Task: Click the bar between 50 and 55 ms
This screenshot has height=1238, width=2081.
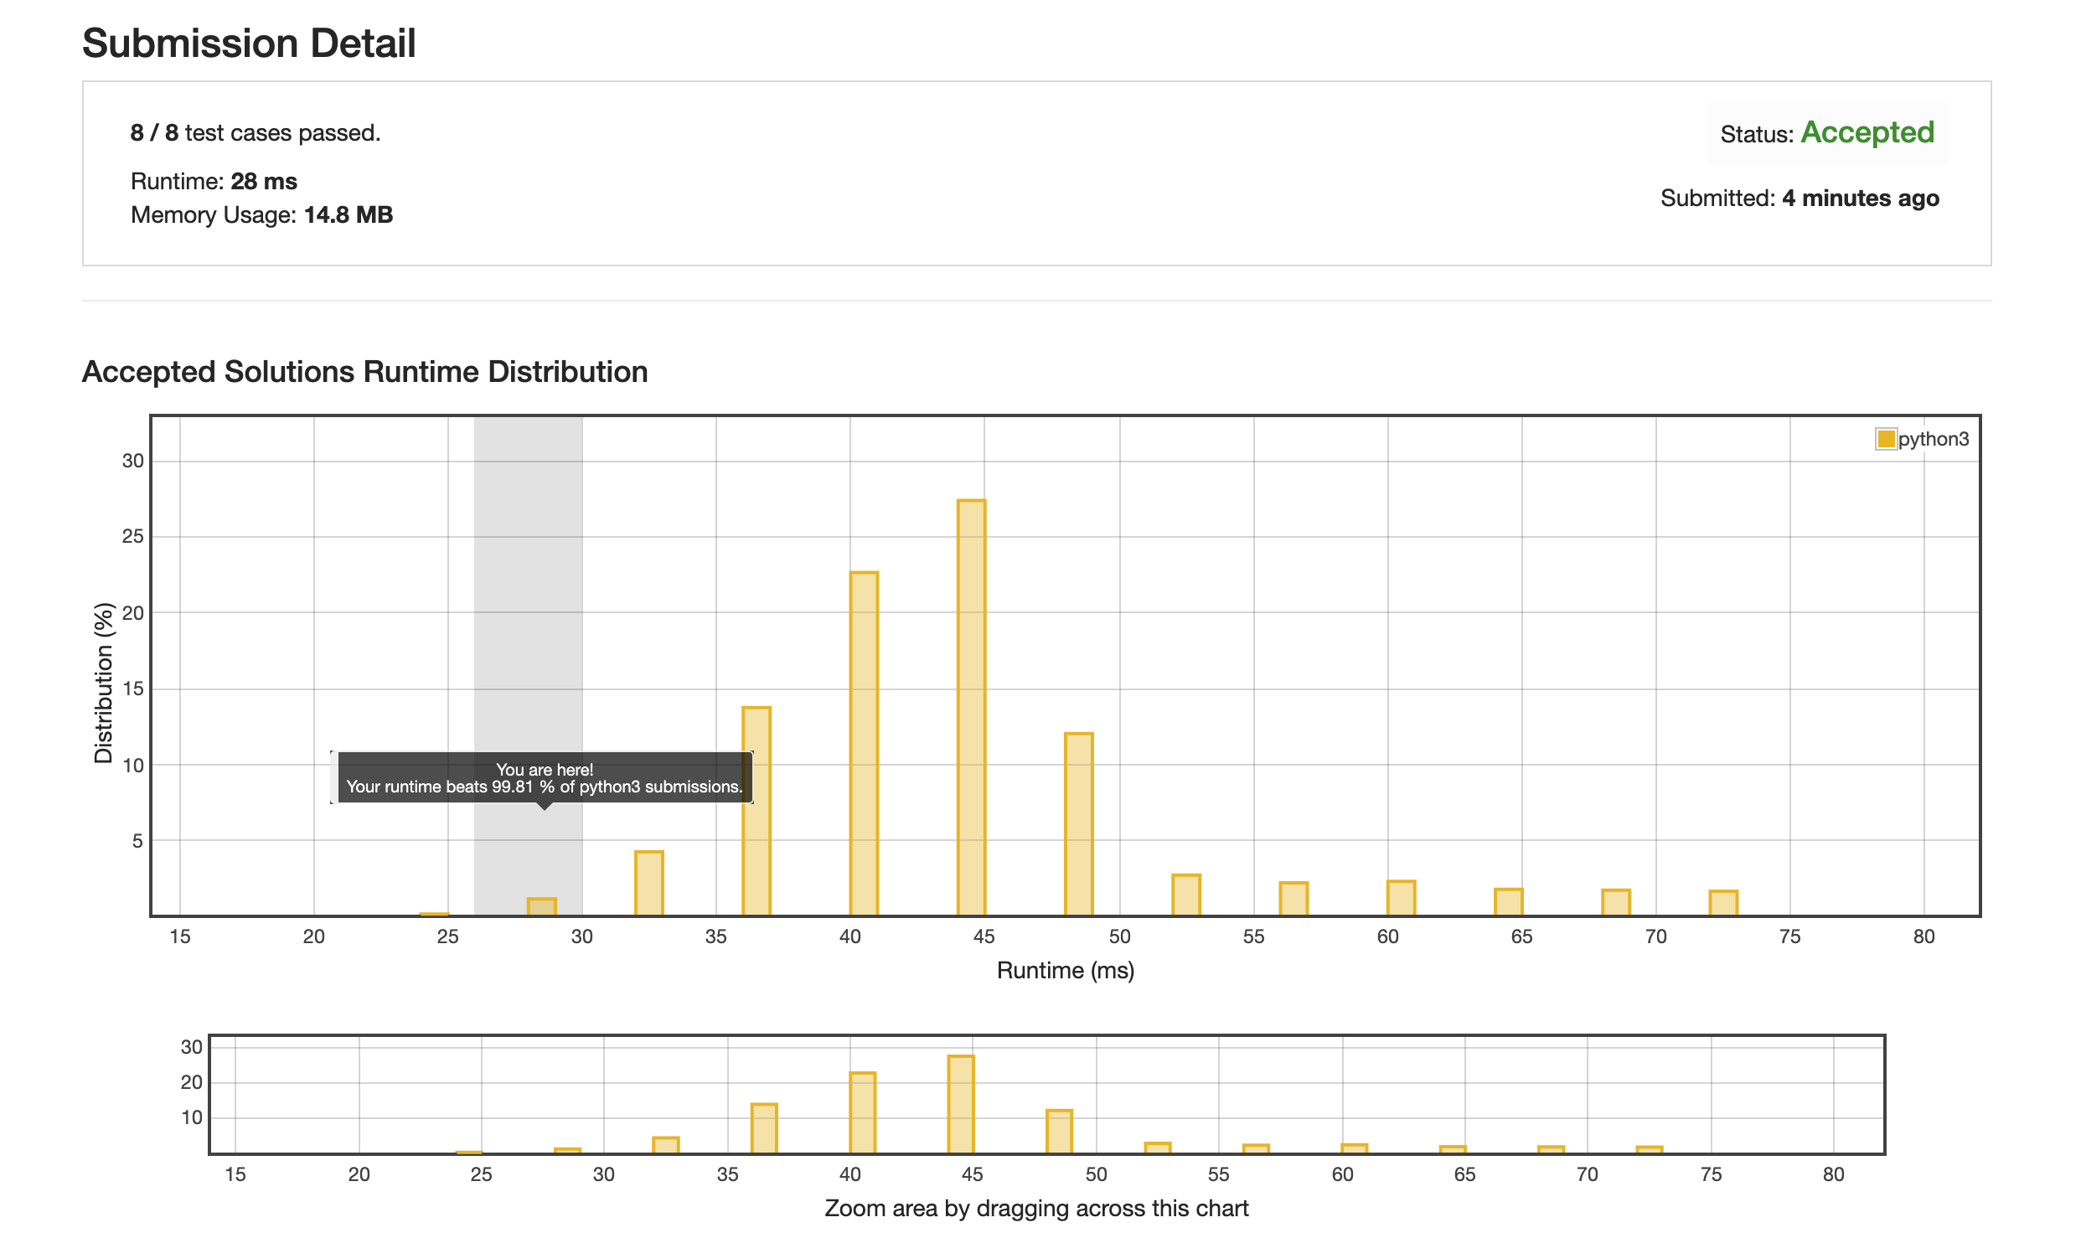Action: click(1185, 895)
